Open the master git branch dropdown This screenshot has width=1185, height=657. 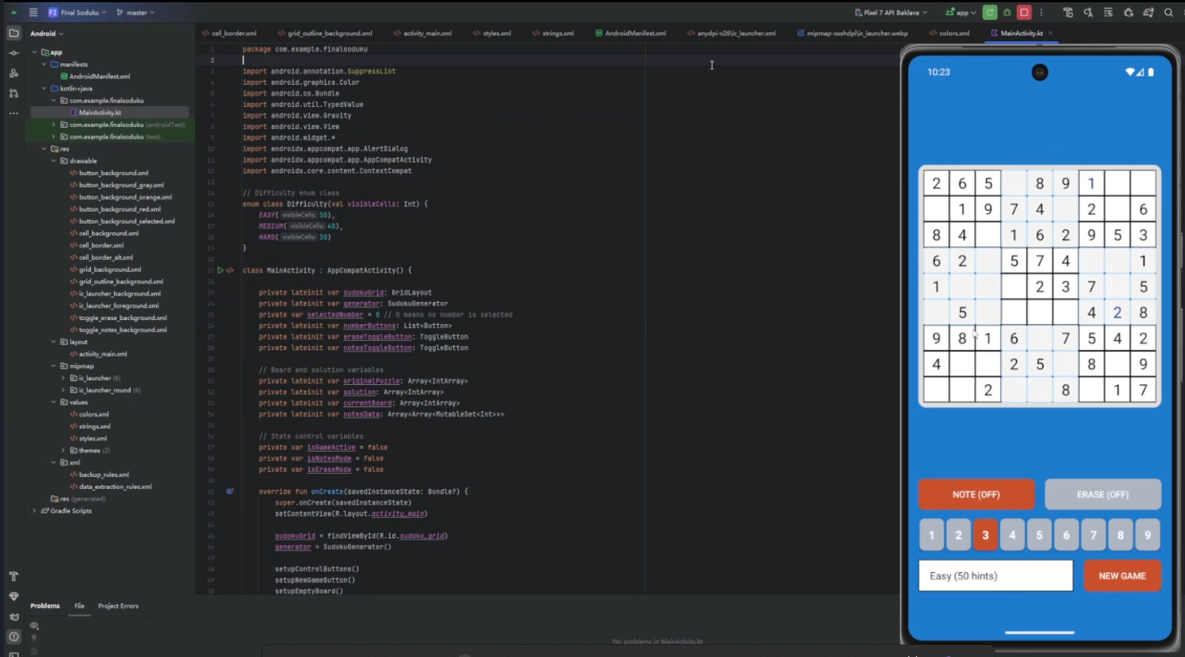pos(135,12)
